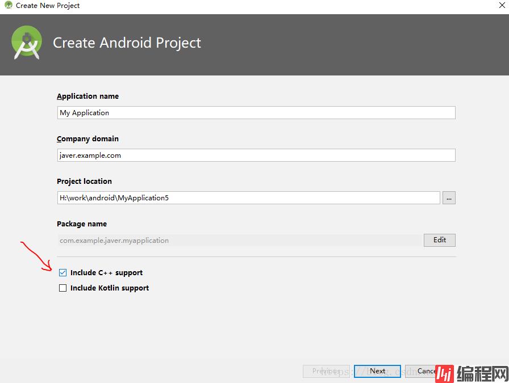Cancel the project creation wizard
The height and width of the screenshot is (383, 509).
click(423, 371)
